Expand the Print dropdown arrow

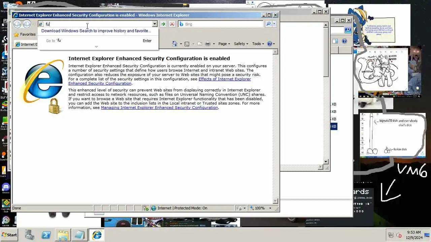click(214, 44)
